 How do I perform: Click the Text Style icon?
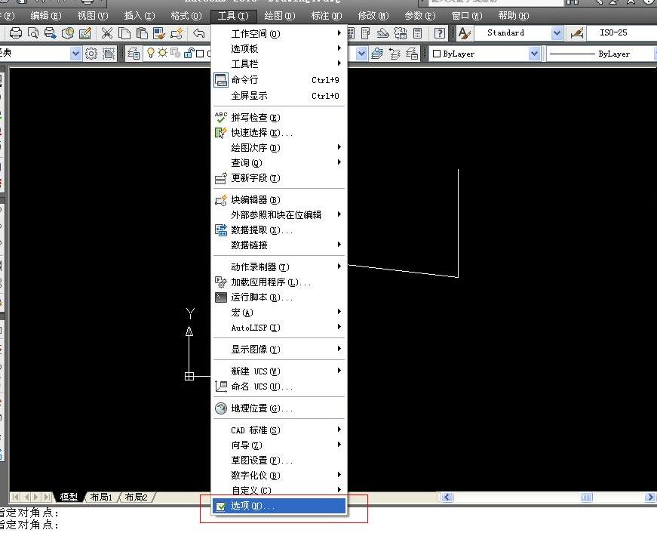pyautogui.click(x=464, y=32)
